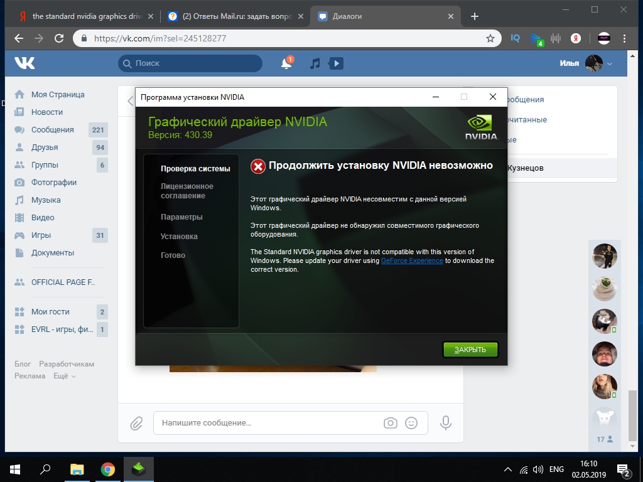Attach photo with camera icon
The width and height of the screenshot is (643, 482).
point(391,423)
